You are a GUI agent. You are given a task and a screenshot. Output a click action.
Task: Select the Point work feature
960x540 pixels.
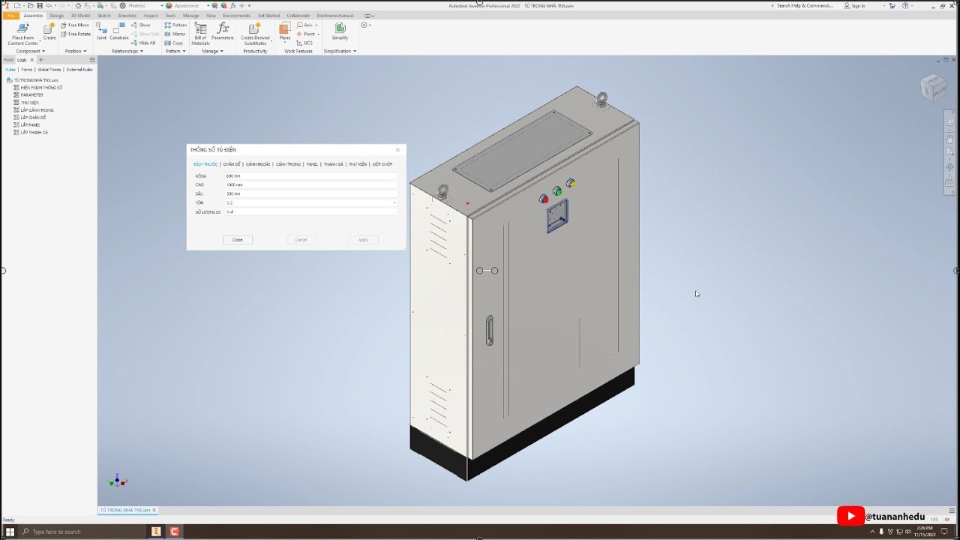(307, 34)
